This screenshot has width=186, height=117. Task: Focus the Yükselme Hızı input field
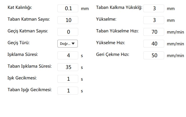coord(154,44)
